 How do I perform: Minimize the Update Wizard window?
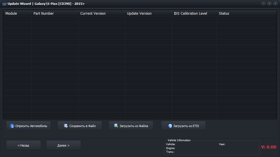tap(263, 4)
